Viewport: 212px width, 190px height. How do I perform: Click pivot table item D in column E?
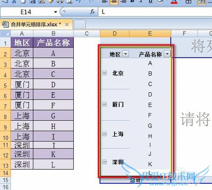click(150, 94)
